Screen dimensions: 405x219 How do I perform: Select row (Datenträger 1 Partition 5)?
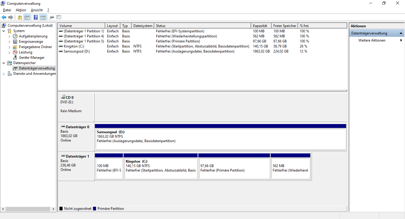(x=202, y=41)
